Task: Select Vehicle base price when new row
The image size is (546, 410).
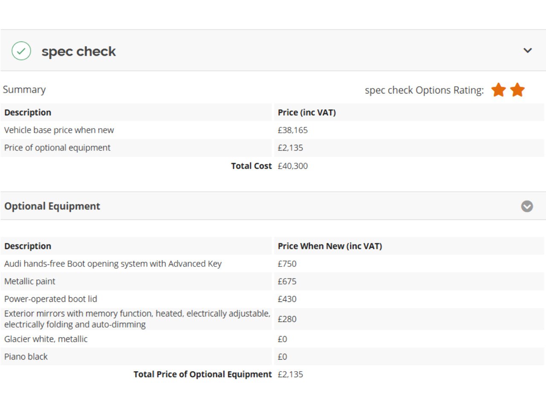Action: click(272, 130)
